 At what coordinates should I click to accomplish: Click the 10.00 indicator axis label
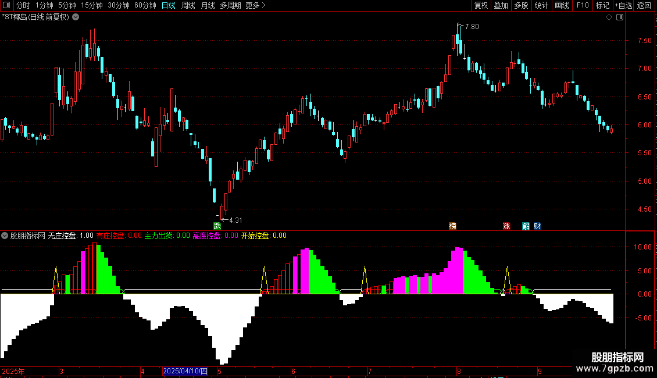tap(642, 247)
